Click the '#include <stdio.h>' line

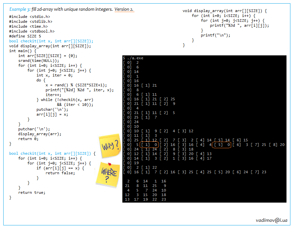coord(30,17)
